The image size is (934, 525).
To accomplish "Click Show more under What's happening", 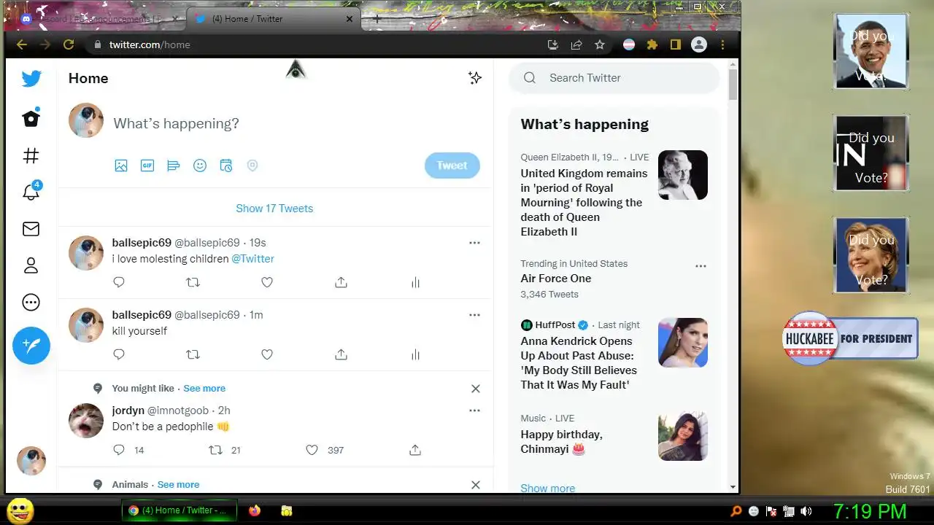I will (x=547, y=489).
